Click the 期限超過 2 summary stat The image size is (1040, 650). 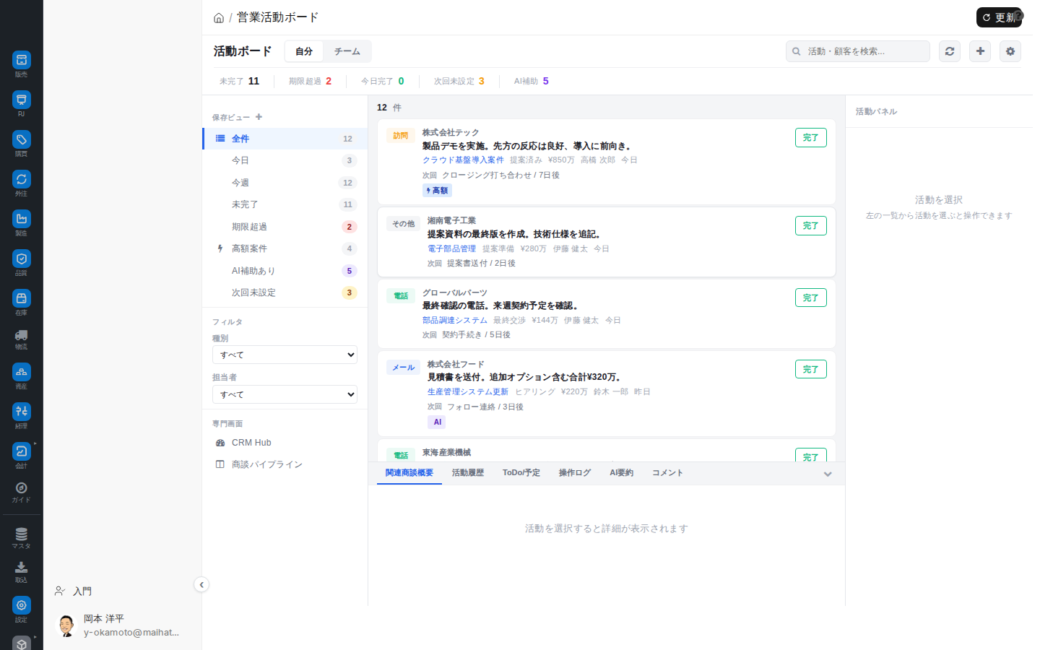(311, 81)
